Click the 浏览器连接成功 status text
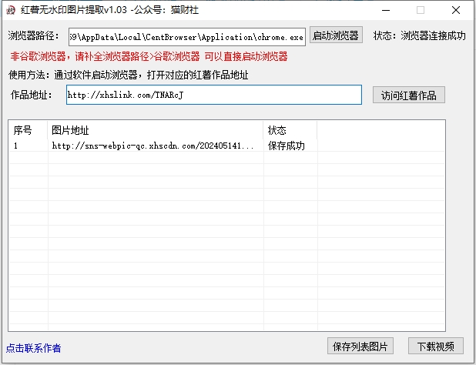The height and width of the screenshot is (365, 476). click(x=433, y=35)
